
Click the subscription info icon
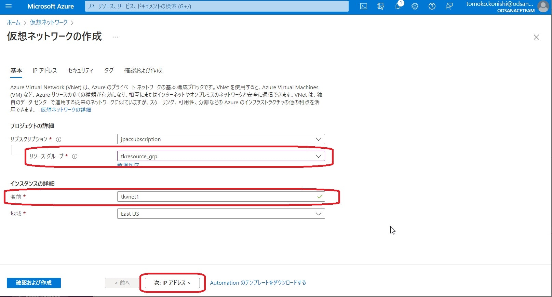[x=58, y=139]
